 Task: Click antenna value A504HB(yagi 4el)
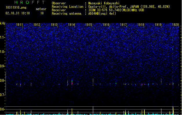(x=102, y=14)
